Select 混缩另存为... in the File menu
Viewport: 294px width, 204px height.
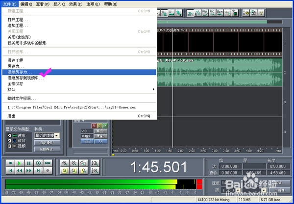tap(79, 72)
